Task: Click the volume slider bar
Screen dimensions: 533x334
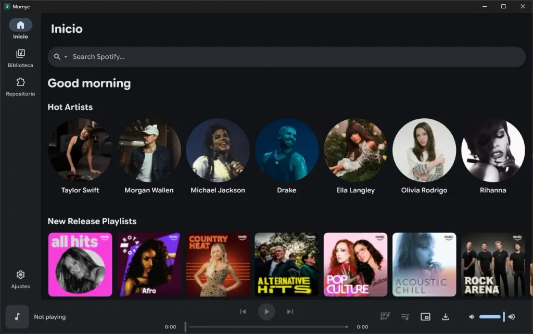Action: pos(492,317)
